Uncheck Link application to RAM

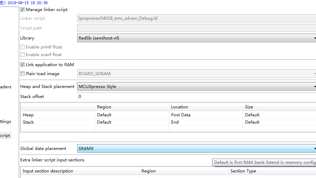(22, 65)
